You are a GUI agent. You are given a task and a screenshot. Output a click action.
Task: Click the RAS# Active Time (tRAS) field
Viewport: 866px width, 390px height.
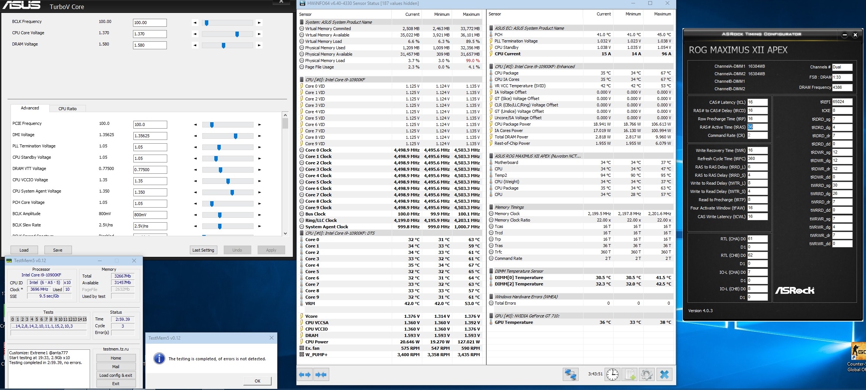[757, 127]
